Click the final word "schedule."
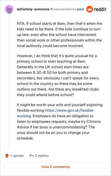Viewport: 111px width, 176px height. click(25, 138)
